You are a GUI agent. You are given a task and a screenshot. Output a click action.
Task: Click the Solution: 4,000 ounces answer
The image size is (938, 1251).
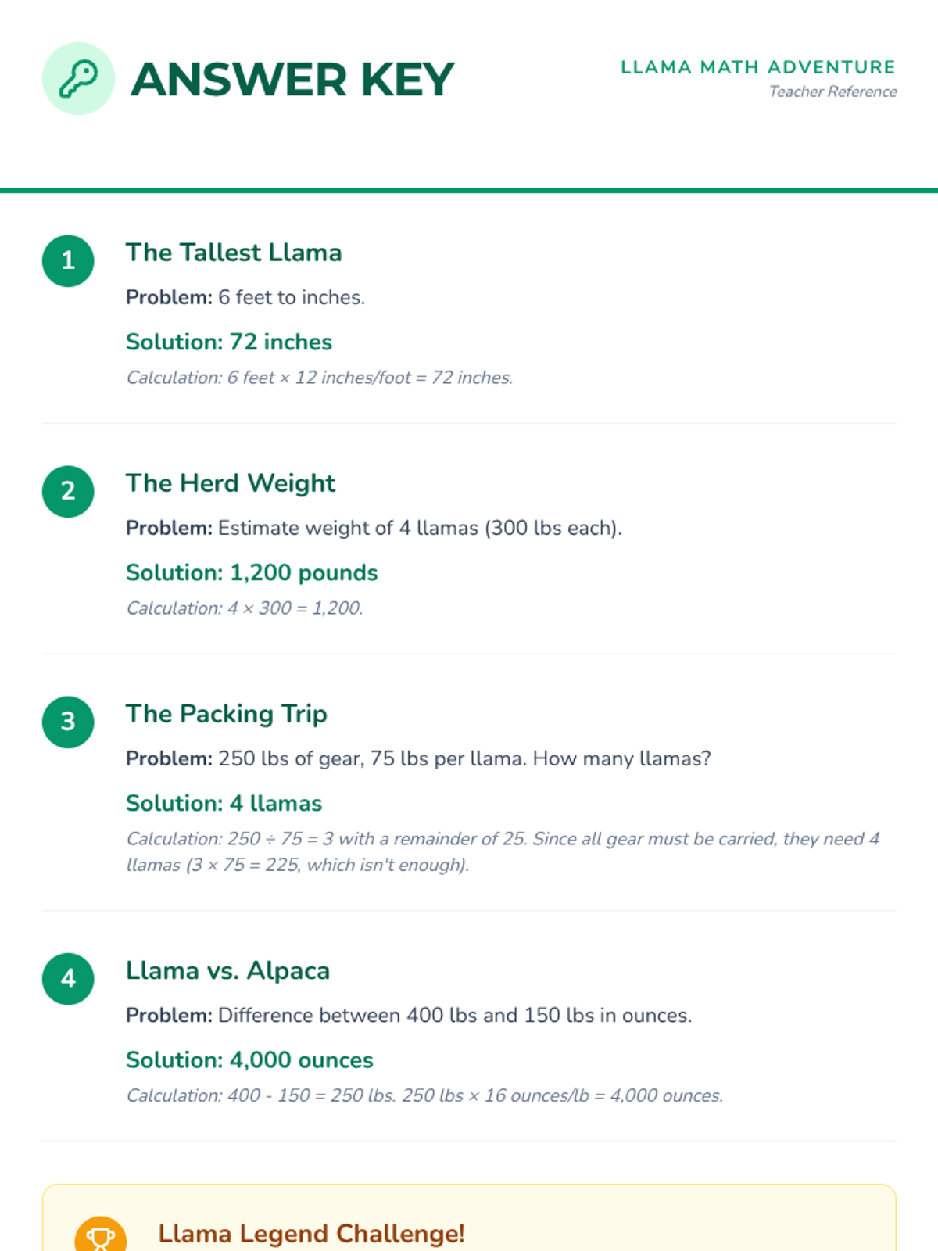tap(249, 1059)
